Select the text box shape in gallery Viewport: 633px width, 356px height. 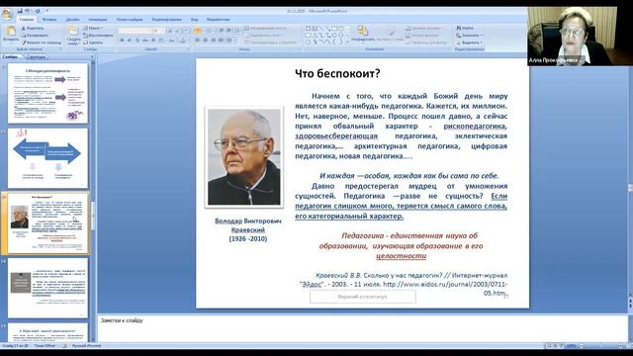tap(315, 29)
